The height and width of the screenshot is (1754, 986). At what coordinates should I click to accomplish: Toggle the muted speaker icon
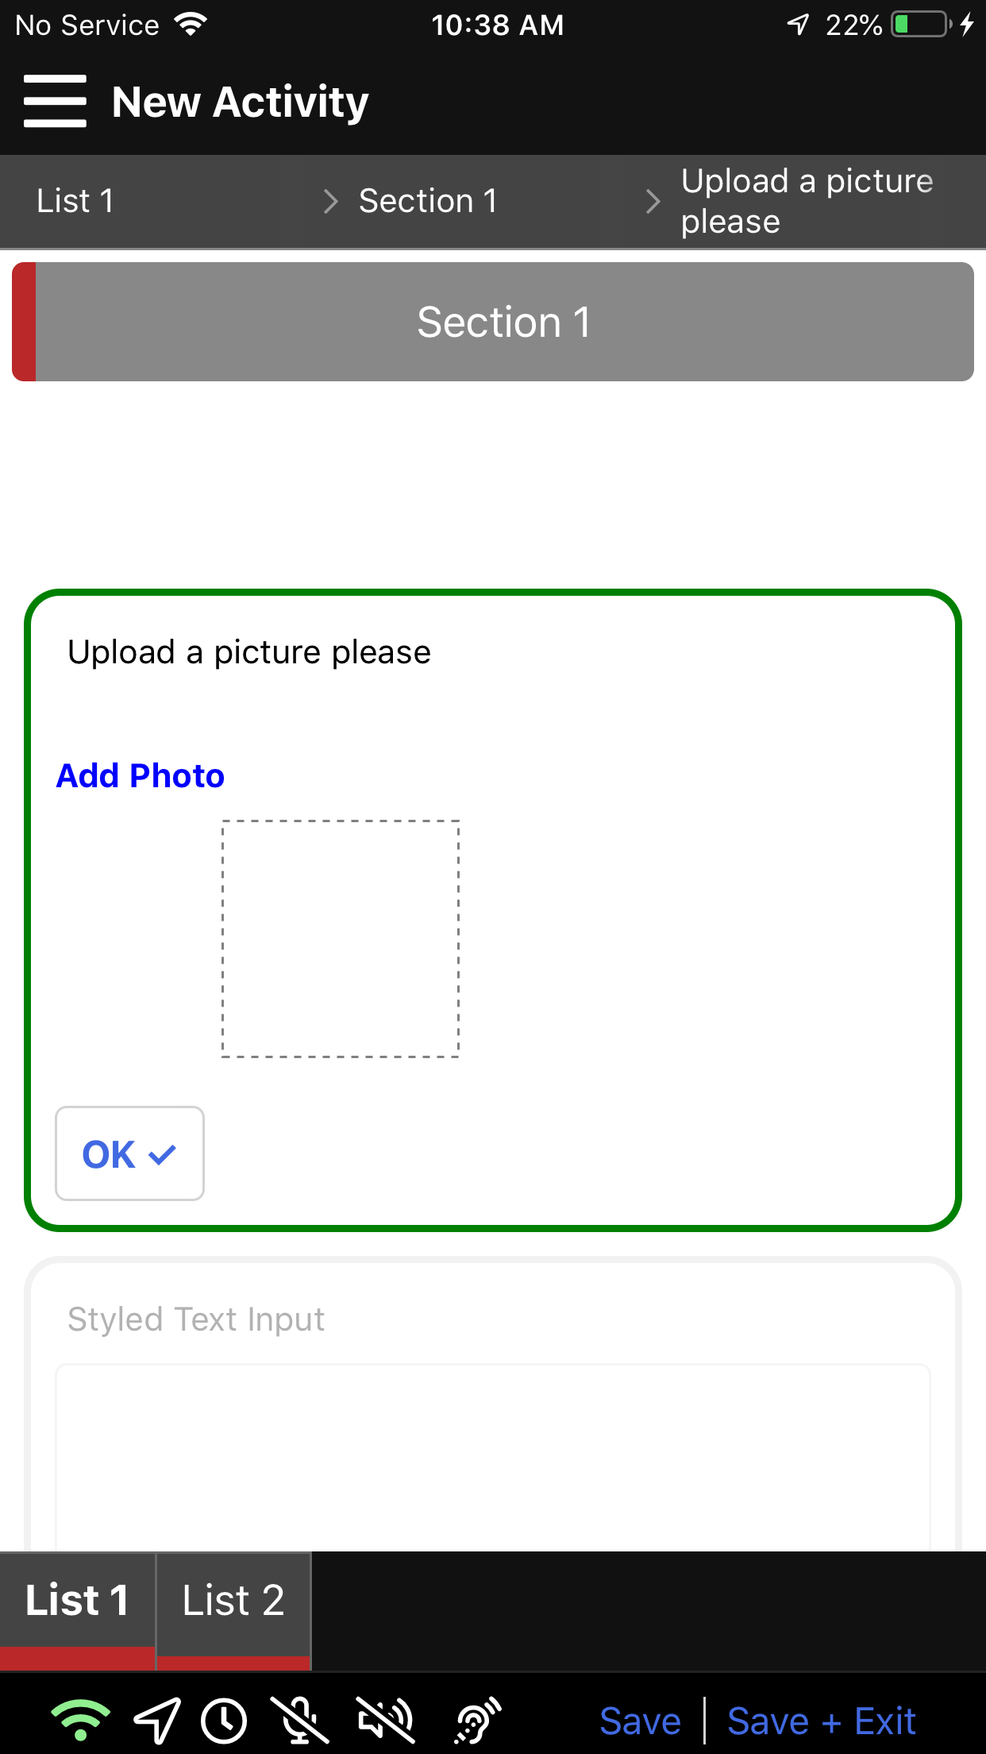[385, 1721]
